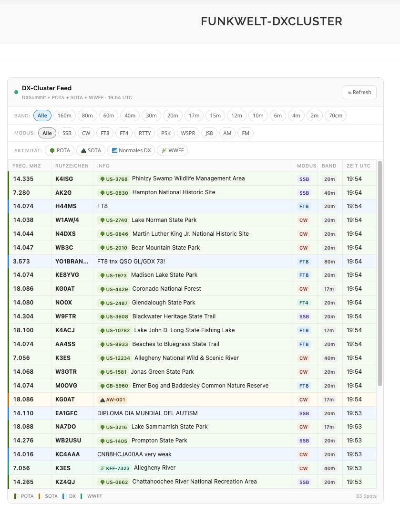Click the tree icon beside US-10782
This screenshot has width=400, height=515.
coord(103,330)
